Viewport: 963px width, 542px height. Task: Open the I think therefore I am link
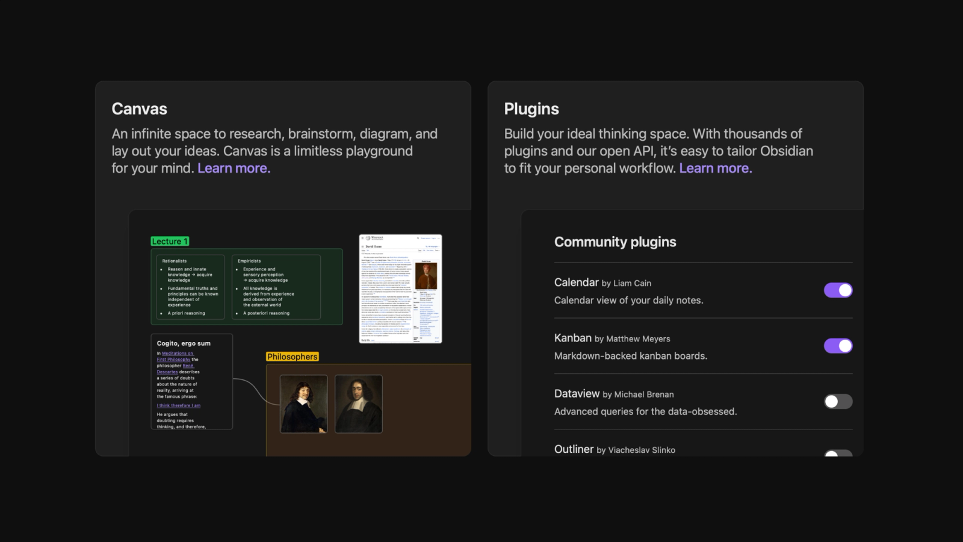pos(179,405)
